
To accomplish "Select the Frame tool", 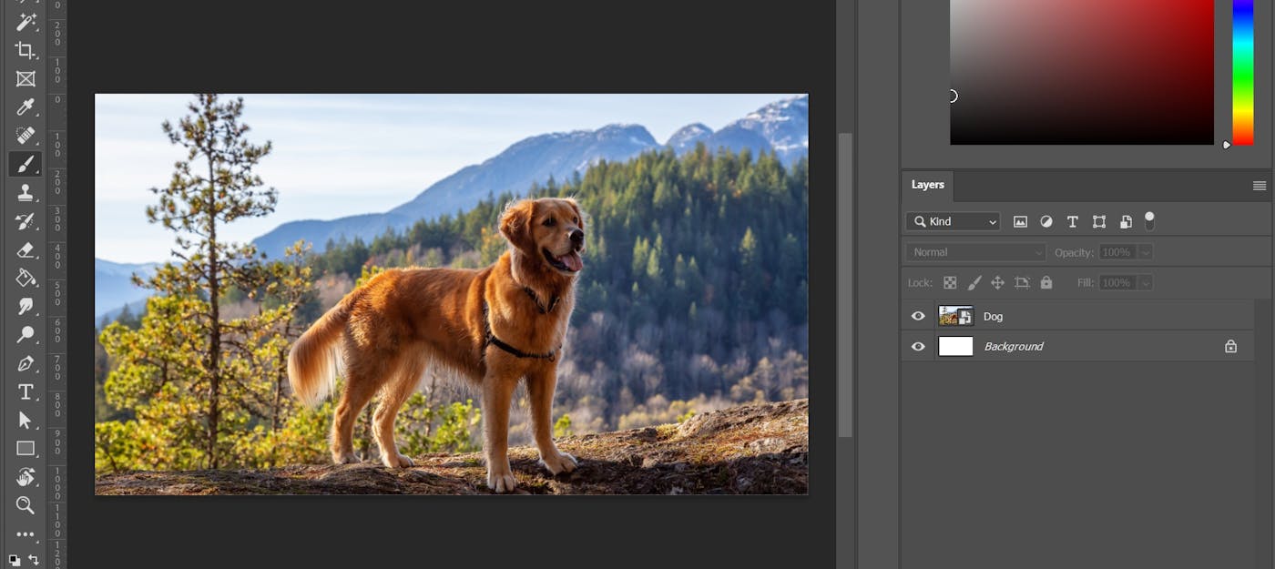I will [x=25, y=79].
